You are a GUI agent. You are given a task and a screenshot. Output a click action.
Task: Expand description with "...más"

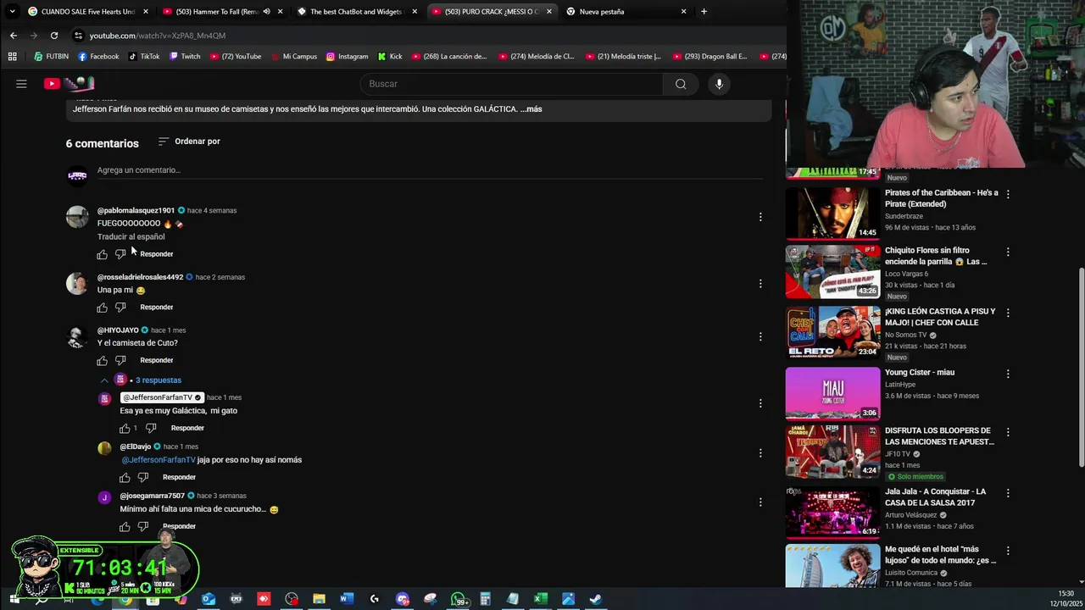coord(531,108)
